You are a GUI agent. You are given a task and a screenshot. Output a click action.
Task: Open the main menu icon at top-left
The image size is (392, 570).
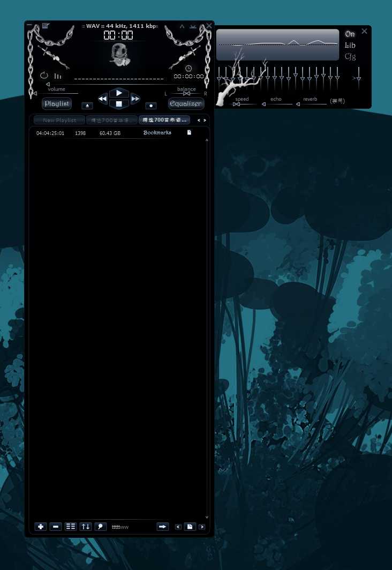pyautogui.click(x=46, y=26)
